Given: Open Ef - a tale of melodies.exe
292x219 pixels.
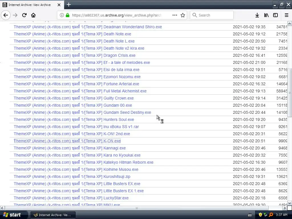Looking at the screenshot, I should [x=82, y=62].
